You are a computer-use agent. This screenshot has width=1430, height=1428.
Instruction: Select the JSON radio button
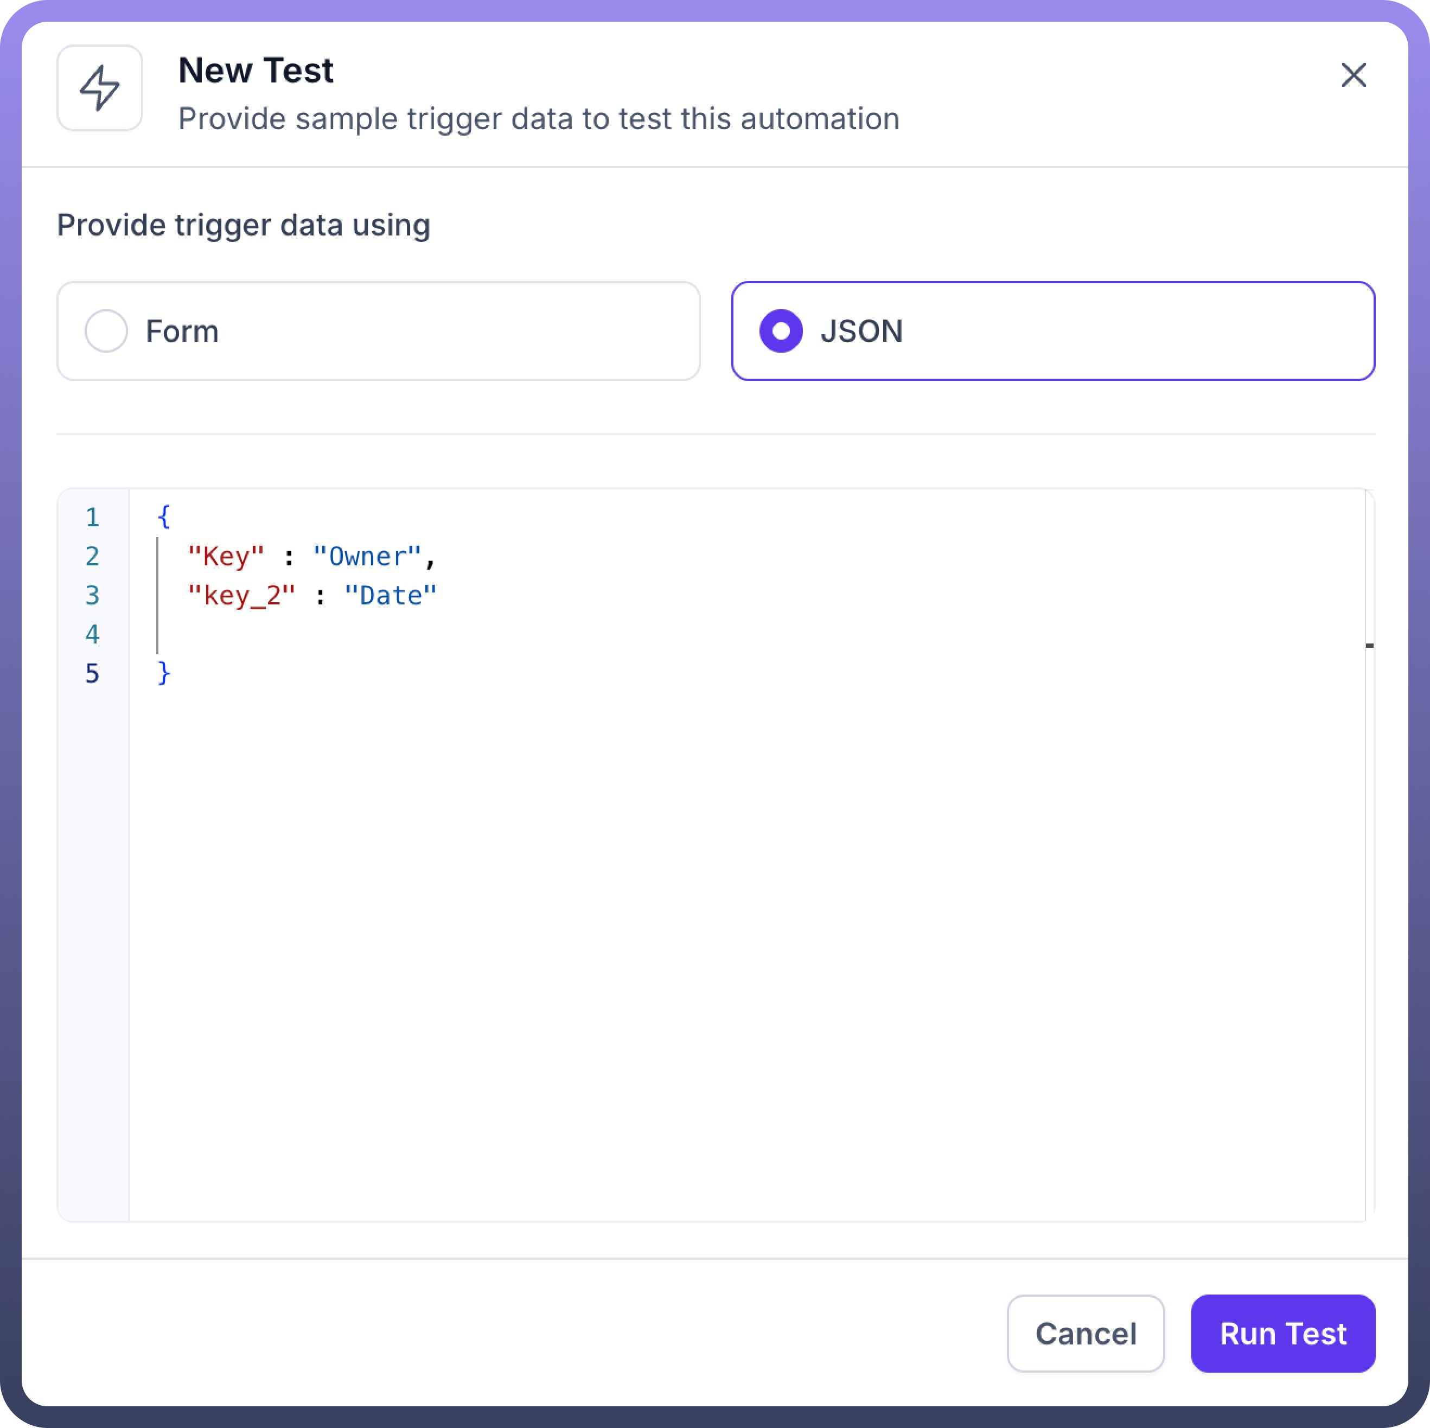coord(780,331)
